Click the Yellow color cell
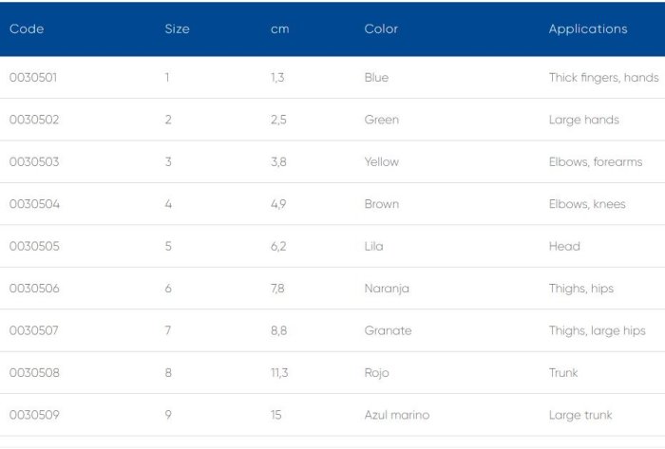The height and width of the screenshot is (449, 665). [x=382, y=162]
